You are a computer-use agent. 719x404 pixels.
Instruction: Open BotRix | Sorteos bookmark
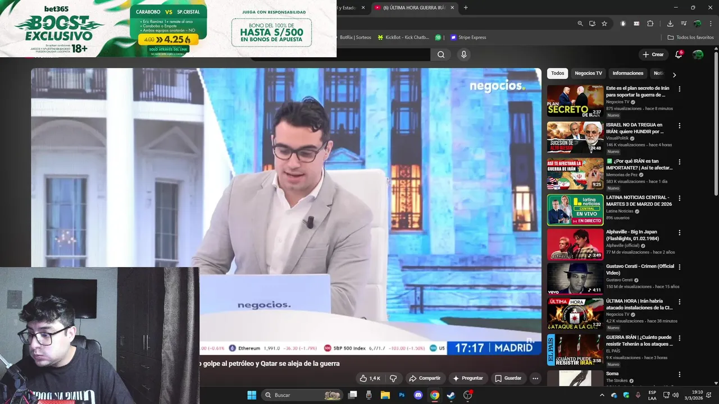(x=355, y=38)
